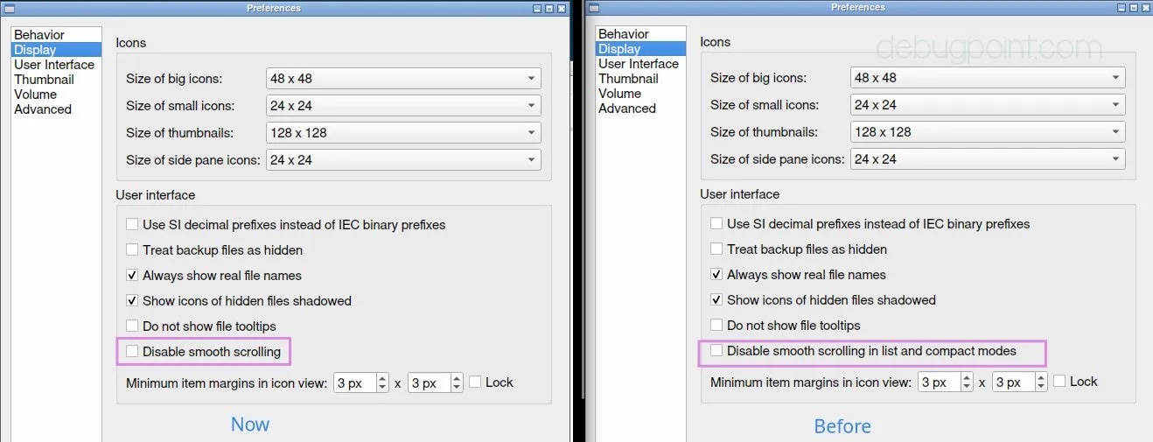Toggle Lock checkbox in the right window
This screenshot has width=1153, height=442.
pyautogui.click(x=1059, y=382)
